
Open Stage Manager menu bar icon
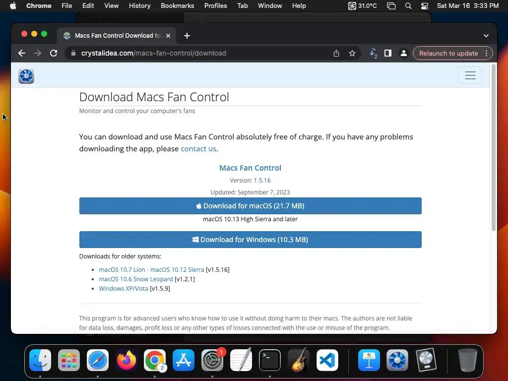coord(391,6)
